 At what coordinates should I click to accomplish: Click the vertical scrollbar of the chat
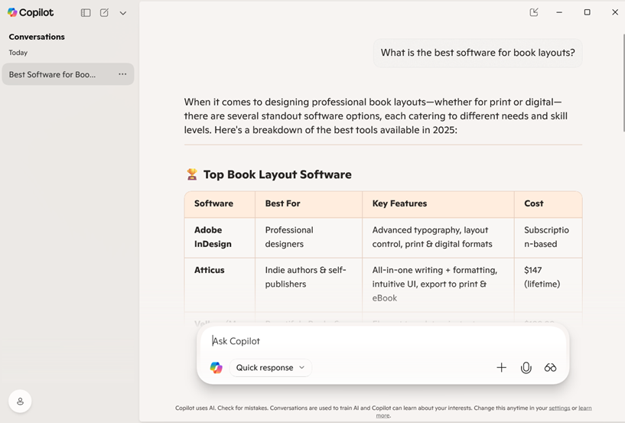click(623, 83)
